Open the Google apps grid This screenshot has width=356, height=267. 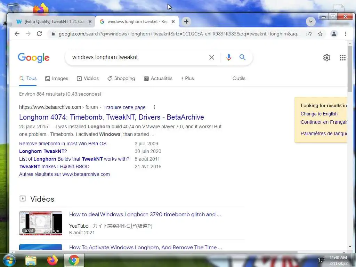click(342, 58)
